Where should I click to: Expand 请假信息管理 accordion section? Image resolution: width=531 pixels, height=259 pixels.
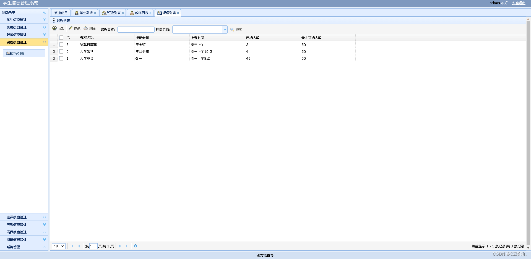pyautogui.click(x=24, y=232)
